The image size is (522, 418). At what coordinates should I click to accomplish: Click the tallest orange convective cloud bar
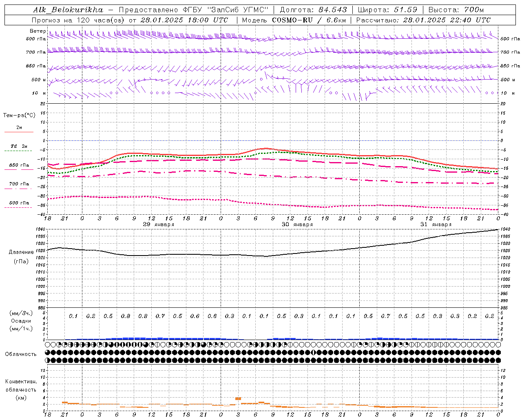238,398
